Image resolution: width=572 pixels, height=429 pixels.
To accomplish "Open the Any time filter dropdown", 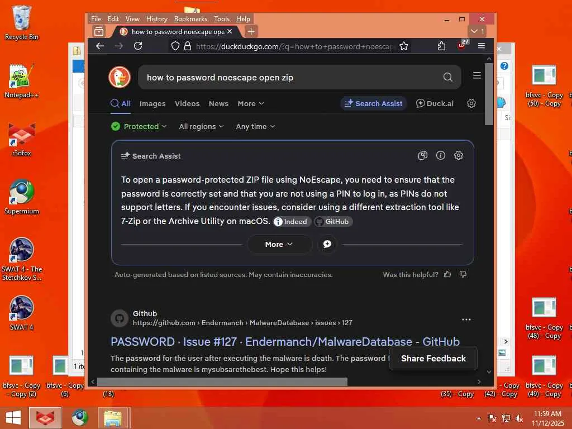I will (x=255, y=127).
